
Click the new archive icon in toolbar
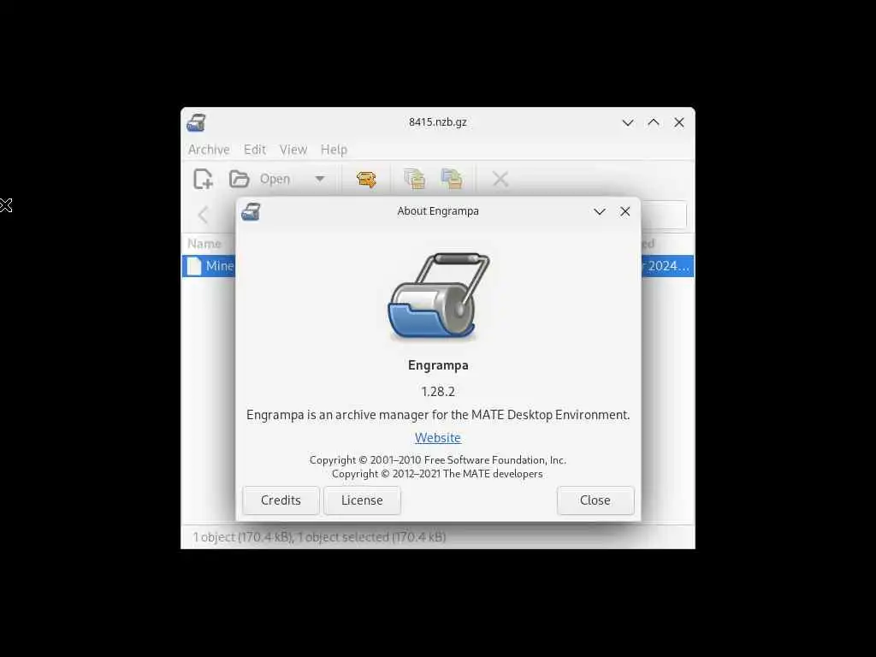point(203,179)
